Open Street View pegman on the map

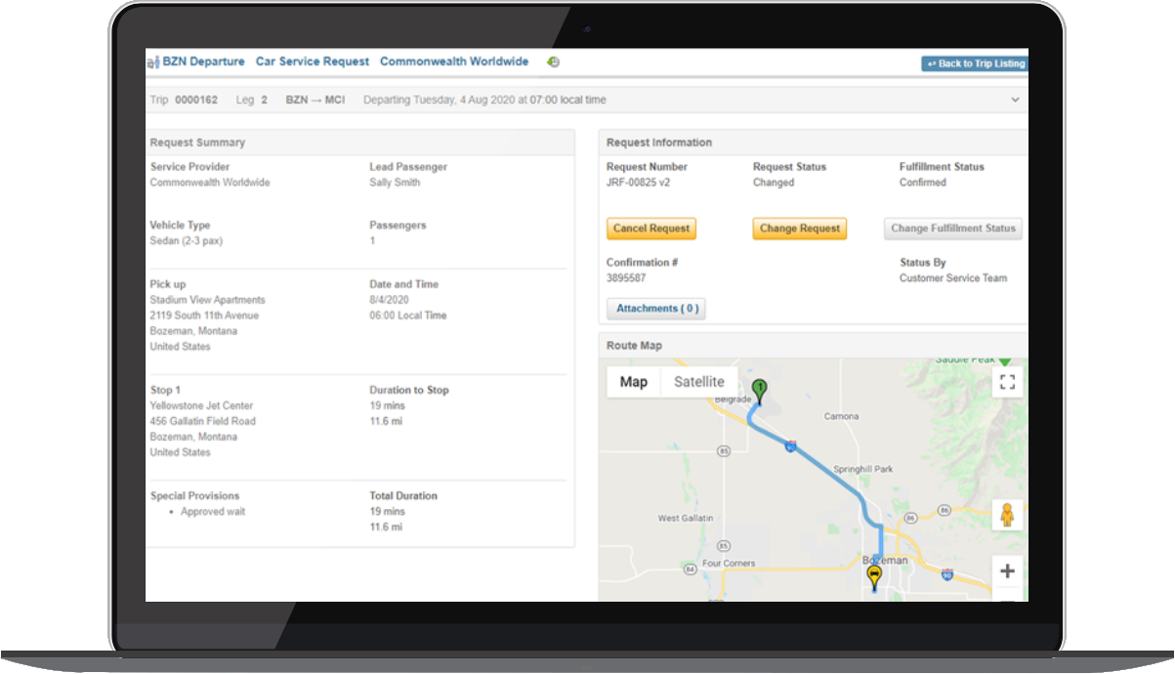pos(1007,514)
